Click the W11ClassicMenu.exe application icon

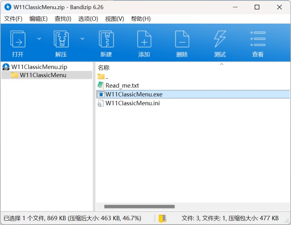[101, 94]
